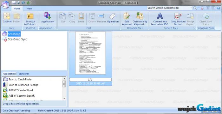Screen dimensions: 222x114
Task: Click the green refresh icon in title bar
Action: 28,3
